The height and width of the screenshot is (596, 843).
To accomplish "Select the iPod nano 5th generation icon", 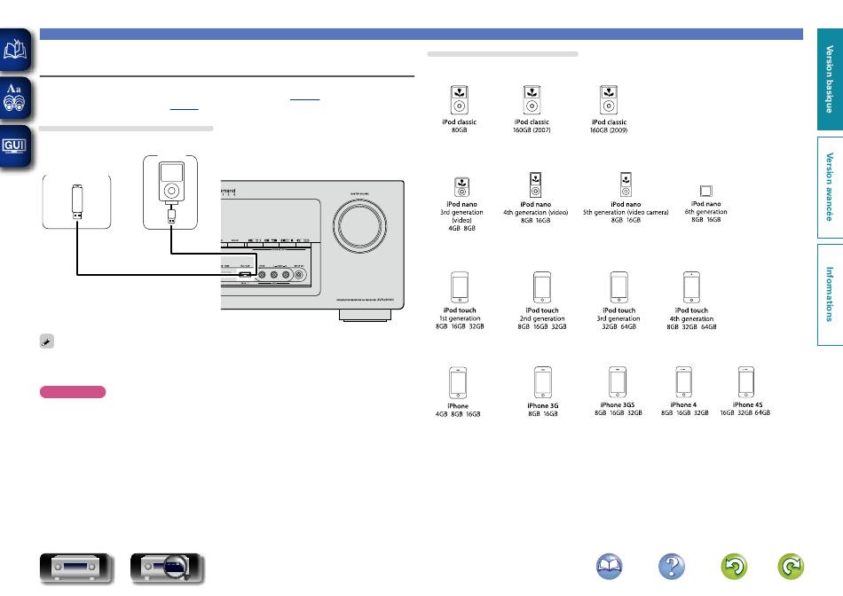I will coord(626,184).
